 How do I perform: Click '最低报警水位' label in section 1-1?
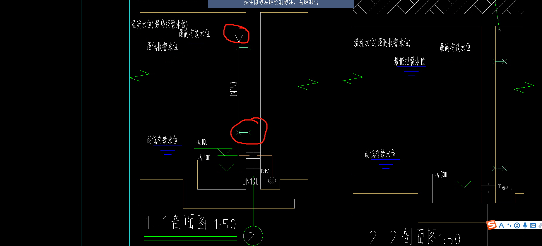[162, 46]
